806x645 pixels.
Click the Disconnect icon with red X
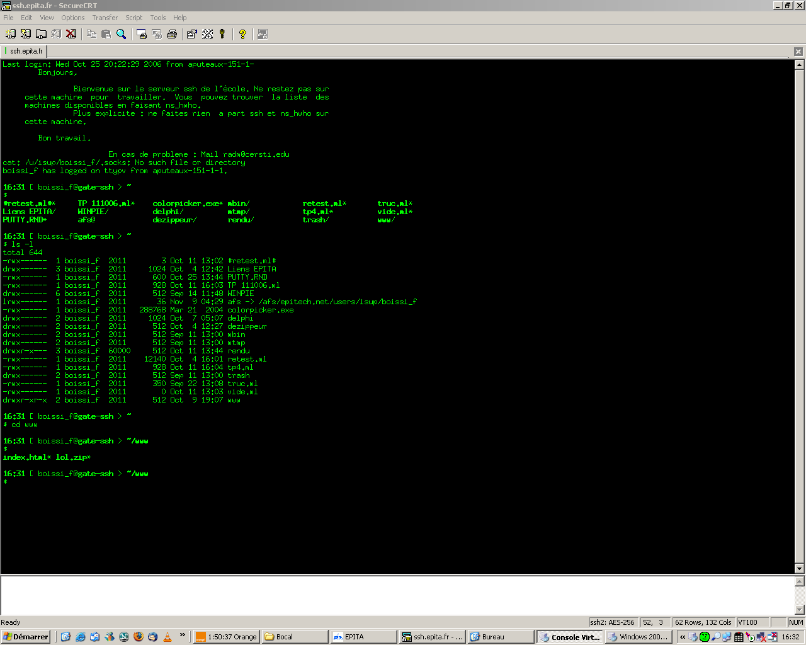pyautogui.click(x=71, y=34)
